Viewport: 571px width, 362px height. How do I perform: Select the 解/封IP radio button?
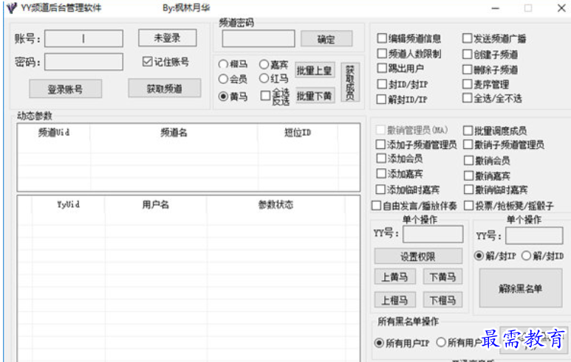pyautogui.click(x=479, y=256)
